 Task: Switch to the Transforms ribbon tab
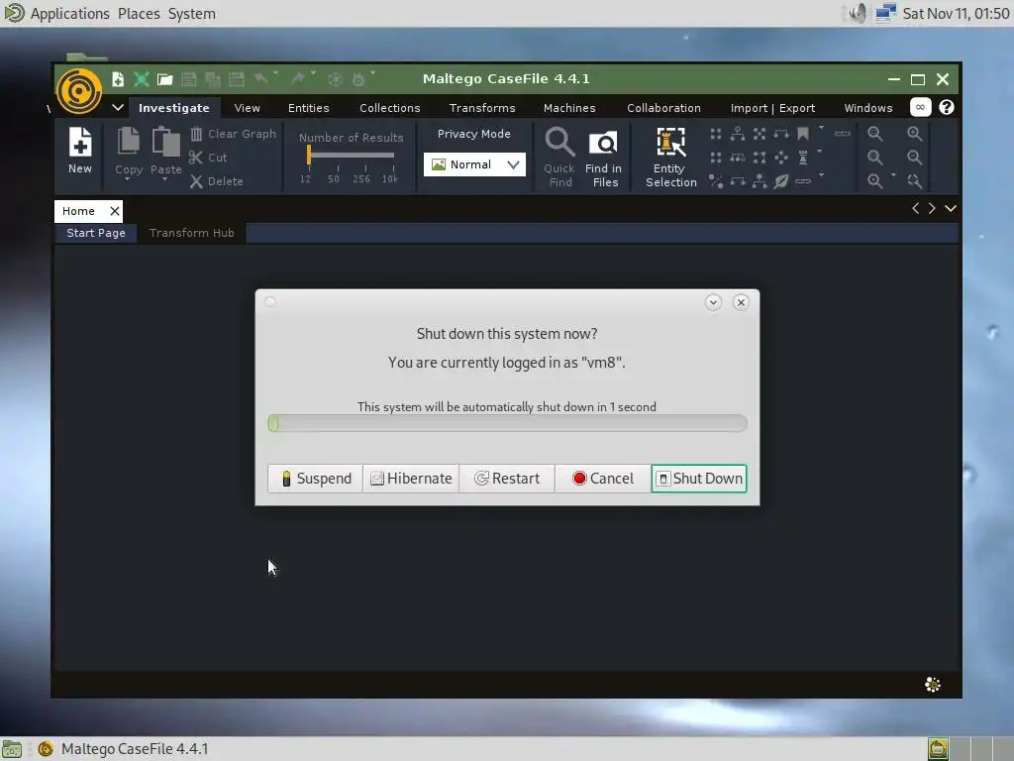pyautogui.click(x=482, y=108)
